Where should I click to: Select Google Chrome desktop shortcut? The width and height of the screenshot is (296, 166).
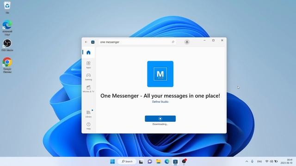(7, 65)
